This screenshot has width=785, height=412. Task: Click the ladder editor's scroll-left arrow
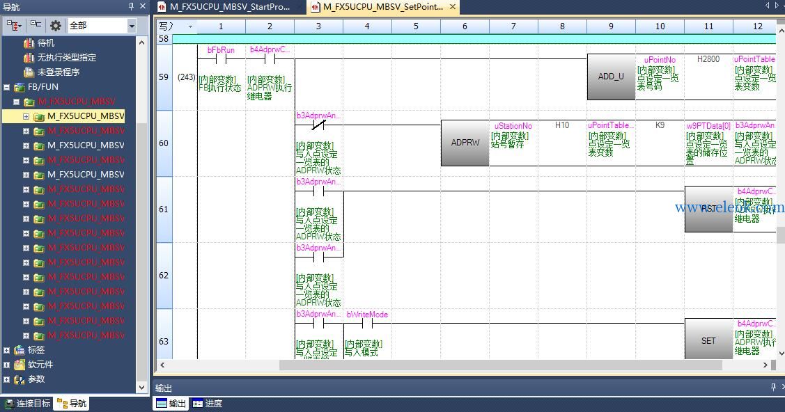(162, 365)
